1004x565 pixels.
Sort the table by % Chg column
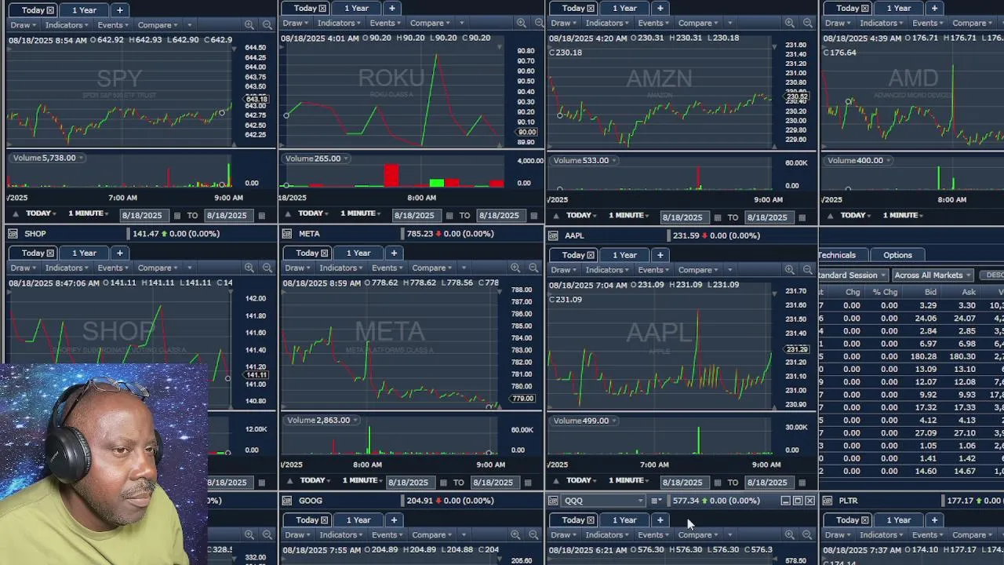tap(885, 292)
